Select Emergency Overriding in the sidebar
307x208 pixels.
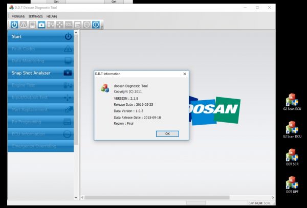[40, 146]
